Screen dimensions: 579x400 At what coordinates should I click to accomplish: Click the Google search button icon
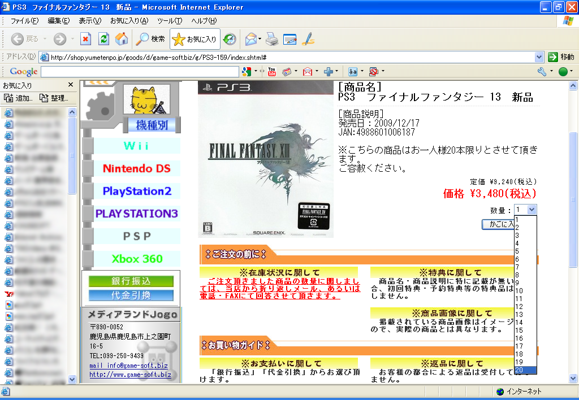(x=247, y=72)
